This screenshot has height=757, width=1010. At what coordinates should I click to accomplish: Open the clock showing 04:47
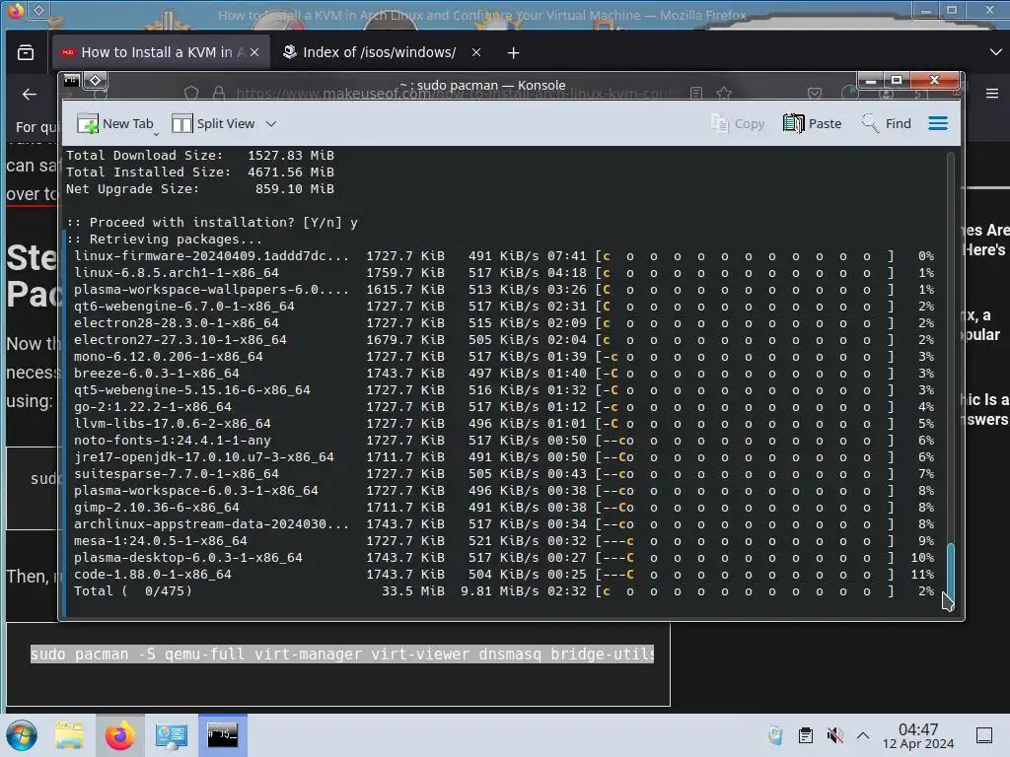[x=918, y=735]
